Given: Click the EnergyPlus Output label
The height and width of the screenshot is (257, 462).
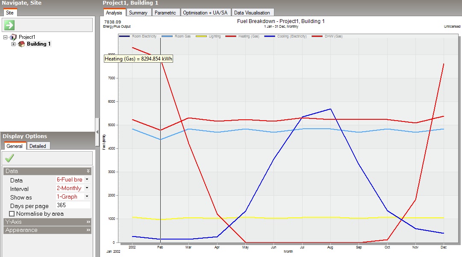Looking at the screenshot, I should (117, 26).
